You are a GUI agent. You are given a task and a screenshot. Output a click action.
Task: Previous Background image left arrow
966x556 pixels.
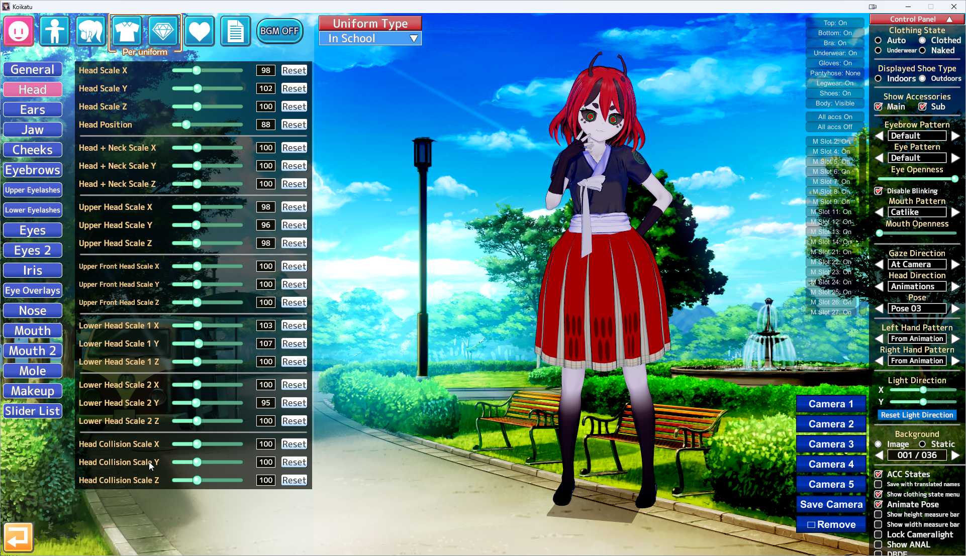pos(879,455)
